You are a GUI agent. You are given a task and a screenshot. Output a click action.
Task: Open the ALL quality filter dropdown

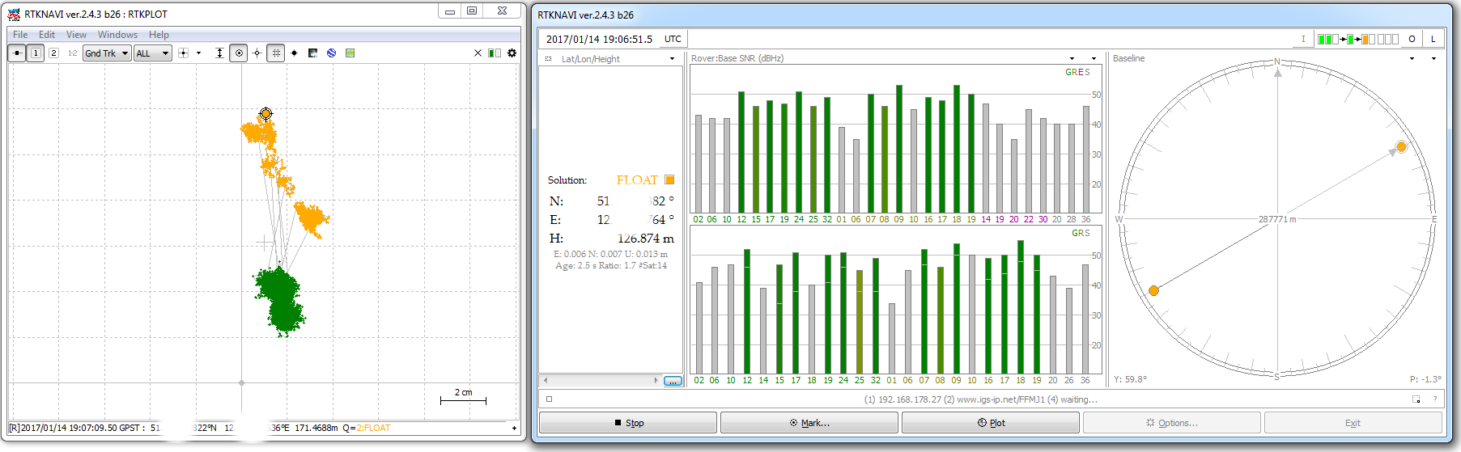pyautogui.click(x=153, y=53)
